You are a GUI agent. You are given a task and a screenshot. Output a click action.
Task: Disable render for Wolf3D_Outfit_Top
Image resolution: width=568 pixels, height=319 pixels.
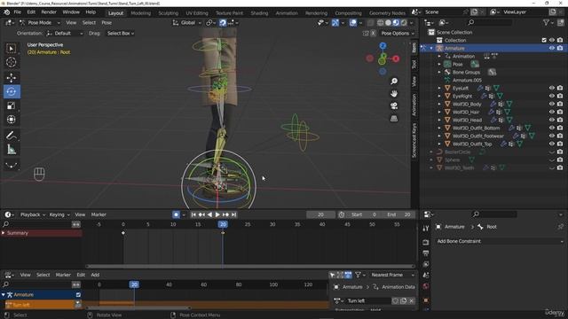pyautogui.click(x=560, y=144)
